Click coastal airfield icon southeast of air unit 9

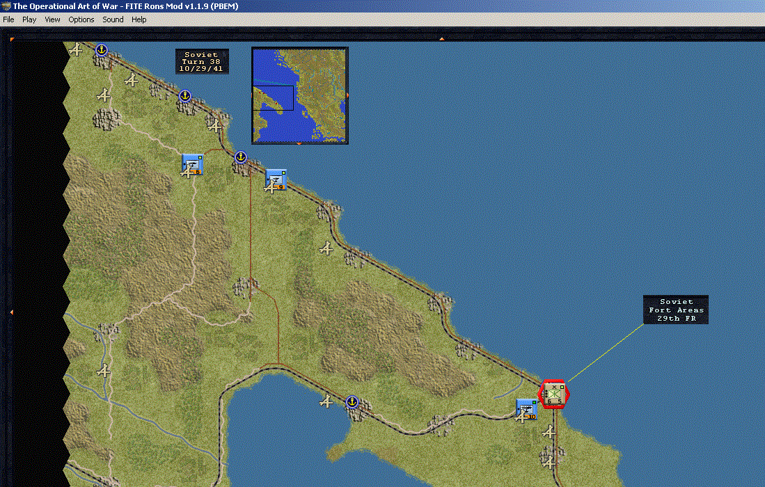(x=326, y=249)
